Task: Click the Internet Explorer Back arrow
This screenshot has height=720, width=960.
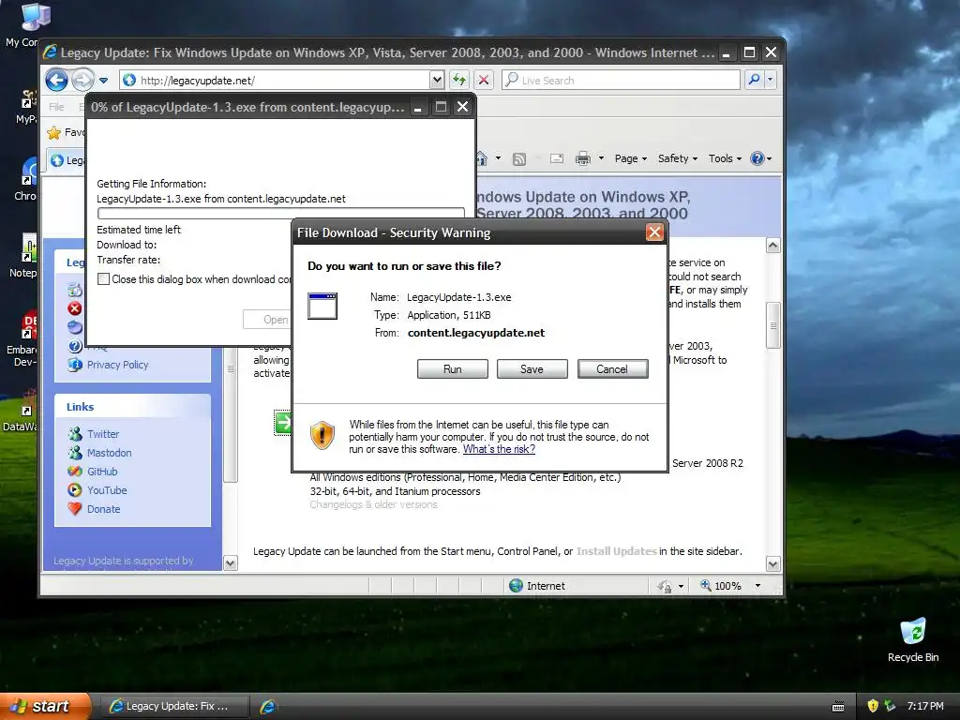Action: click(56, 81)
